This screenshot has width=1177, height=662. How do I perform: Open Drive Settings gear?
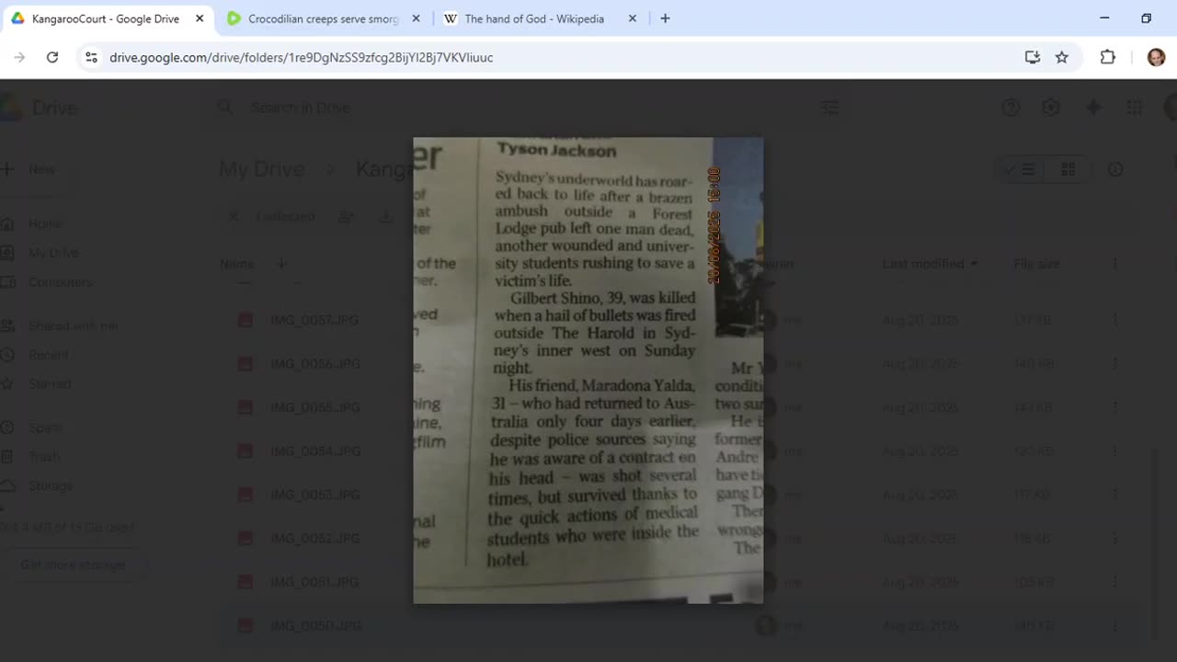tap(1051, 108)
